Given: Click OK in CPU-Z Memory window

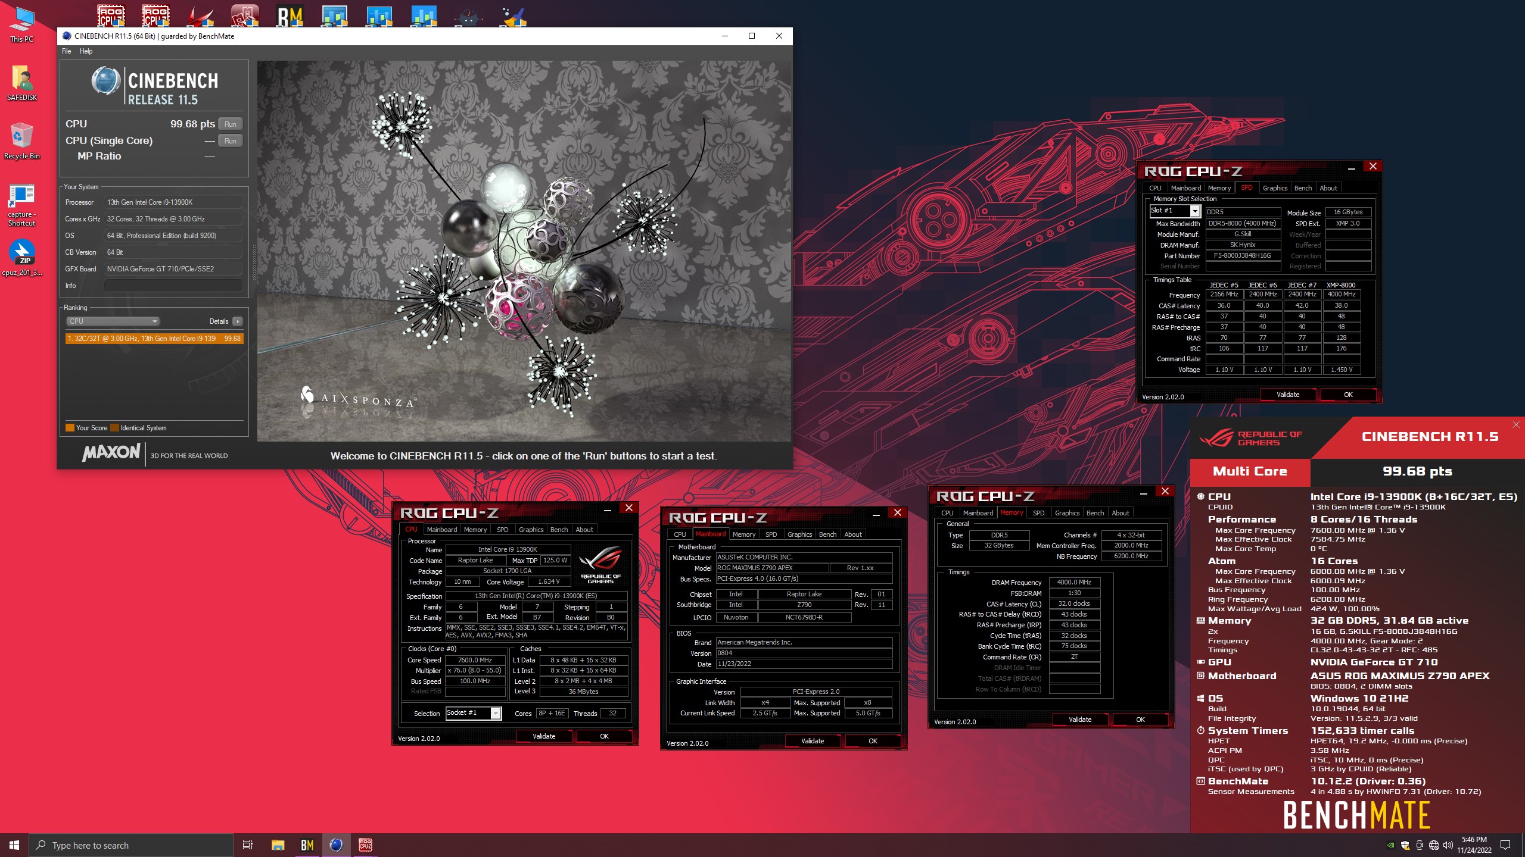Looking at the screenshot, I should (x=1140, y=720).
